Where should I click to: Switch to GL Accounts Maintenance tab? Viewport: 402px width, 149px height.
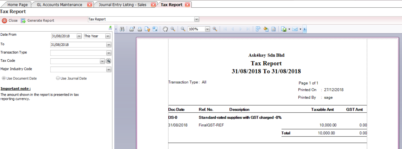(59, 5)
